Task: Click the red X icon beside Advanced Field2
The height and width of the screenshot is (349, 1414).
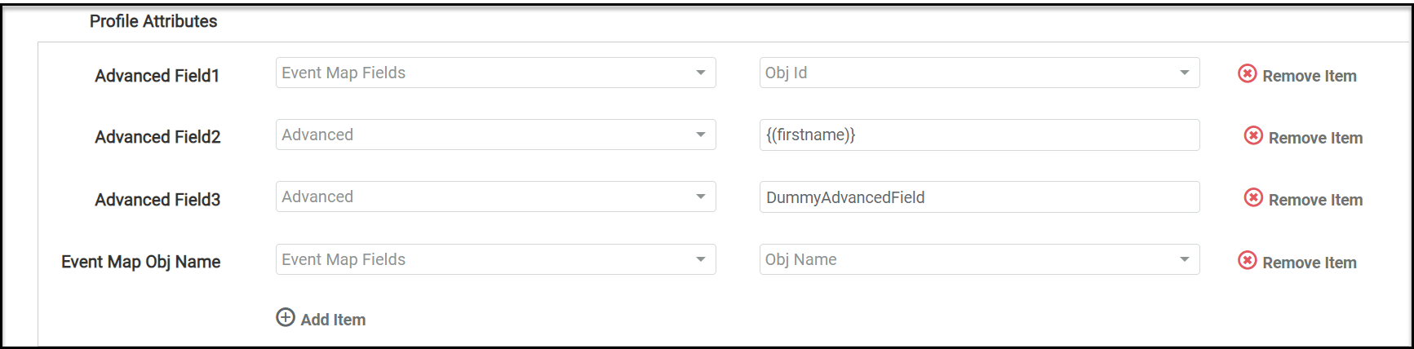Action: (x=1253, y=136)
